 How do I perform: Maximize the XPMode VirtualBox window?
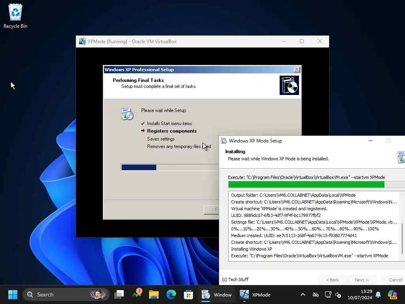tap(302, 41)
